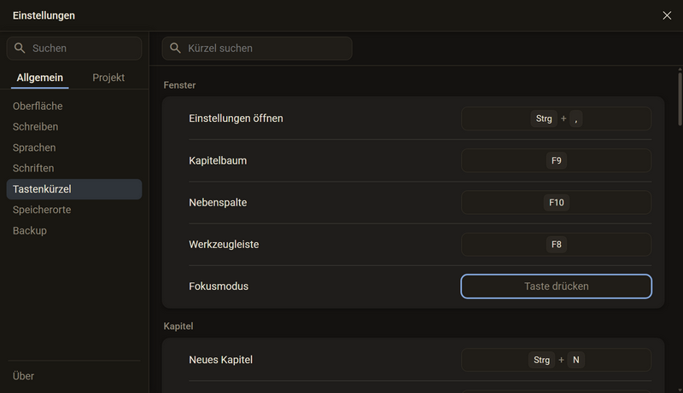Click the Einstellungen window title
The image size is (683, 393).
coord(44,15)
